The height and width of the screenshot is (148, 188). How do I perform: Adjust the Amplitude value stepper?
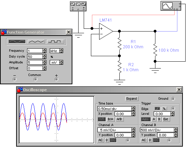click(44, 62)
